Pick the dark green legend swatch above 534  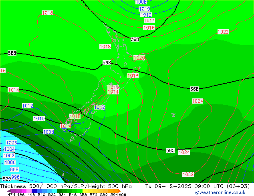59,191
